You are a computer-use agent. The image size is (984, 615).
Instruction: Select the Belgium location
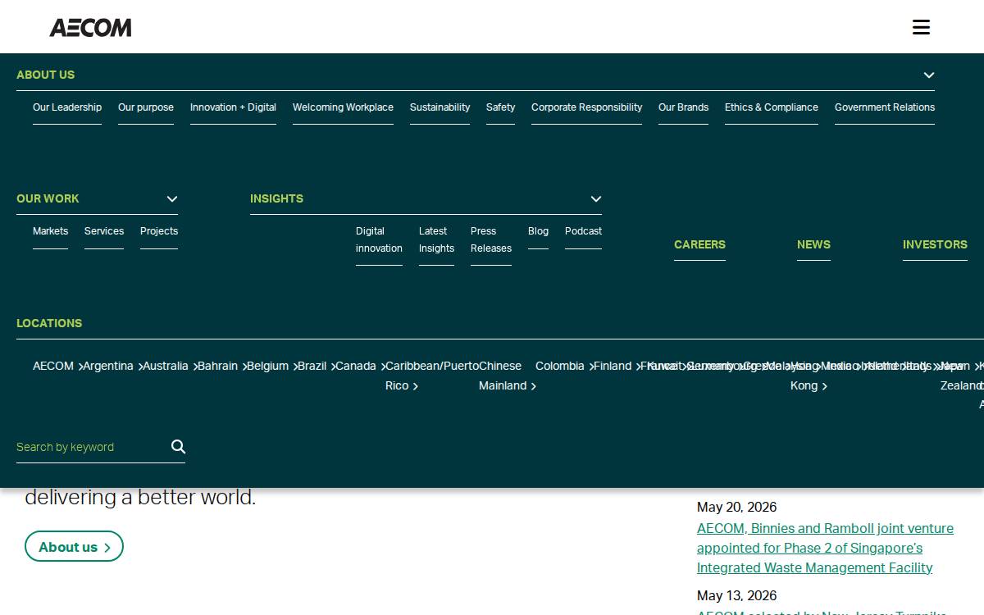tap(272, 366)
